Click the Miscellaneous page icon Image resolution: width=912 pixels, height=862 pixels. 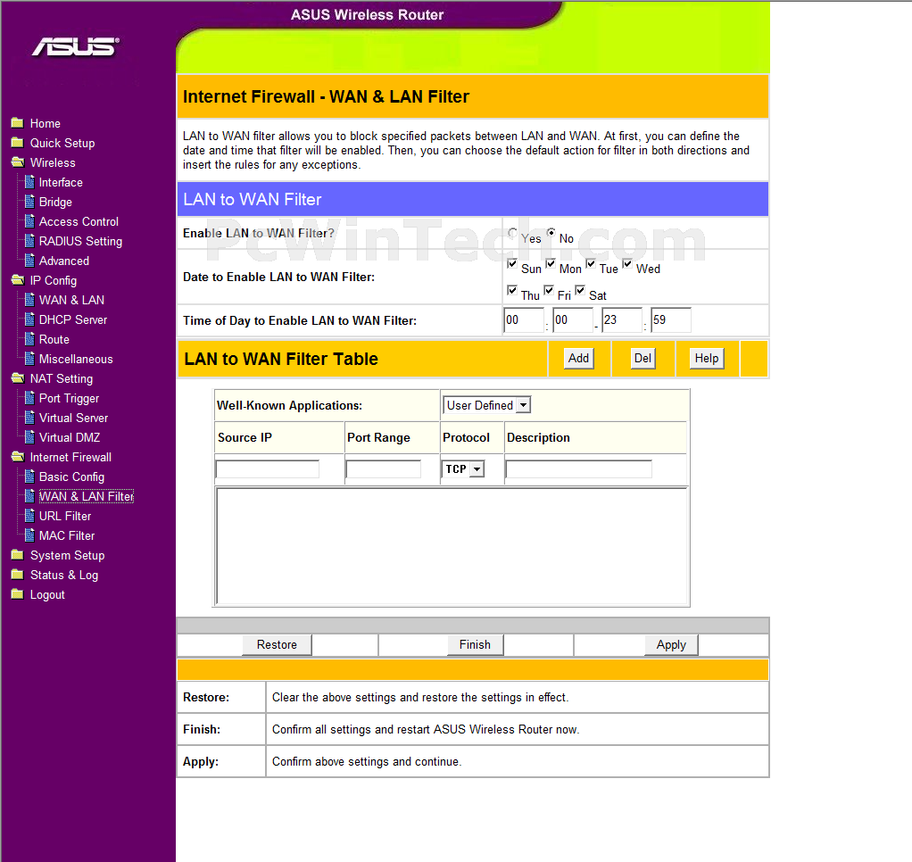[x=29, y=359]
